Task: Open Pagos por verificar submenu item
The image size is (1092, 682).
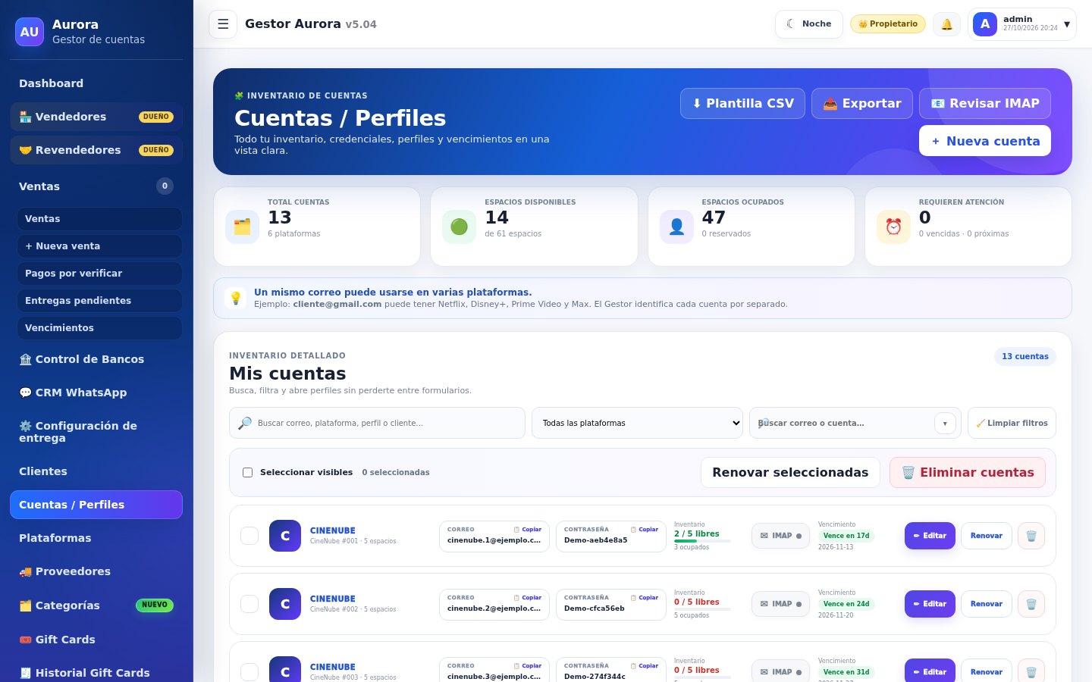Action: coord(99,274)
